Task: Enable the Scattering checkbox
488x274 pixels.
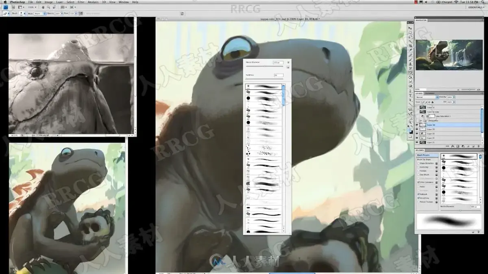Action: point(418,167)
